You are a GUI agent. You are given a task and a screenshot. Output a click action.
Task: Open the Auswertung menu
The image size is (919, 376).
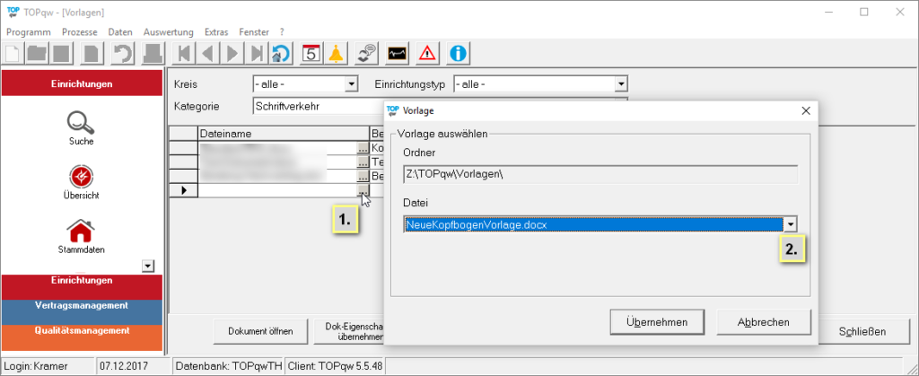coord(168,31)
